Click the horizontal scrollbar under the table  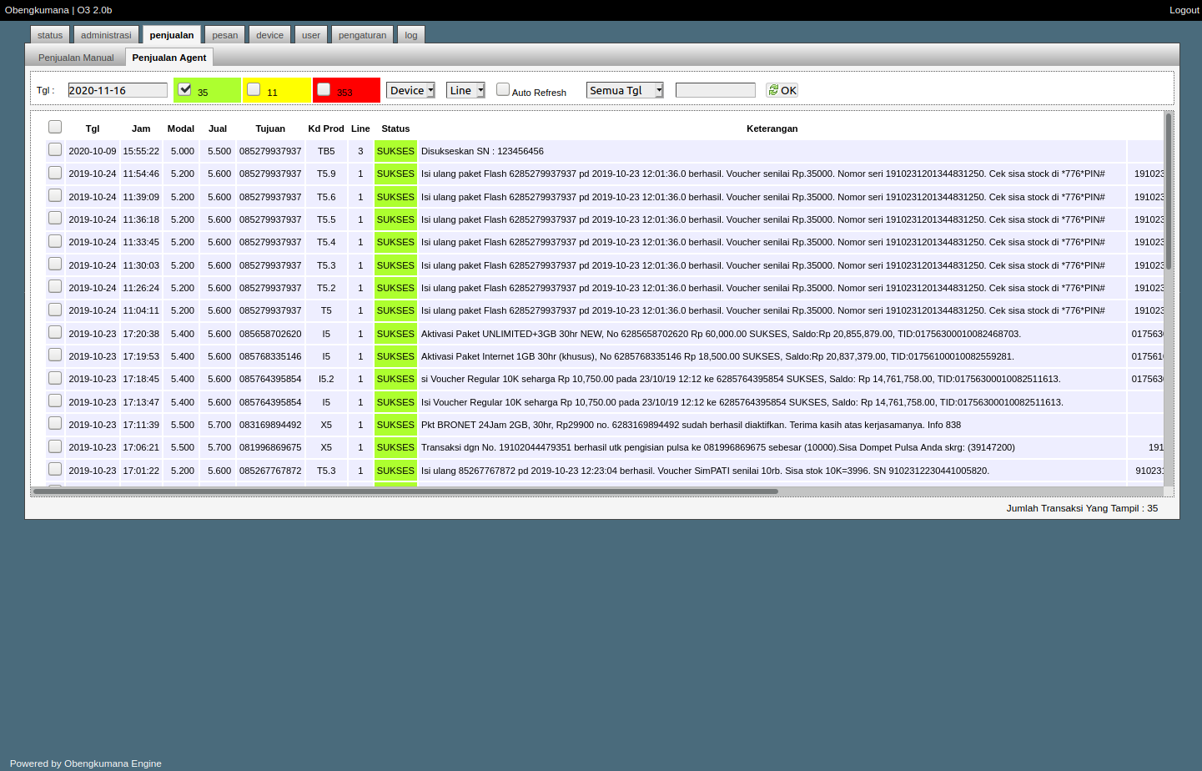[405, 491]
